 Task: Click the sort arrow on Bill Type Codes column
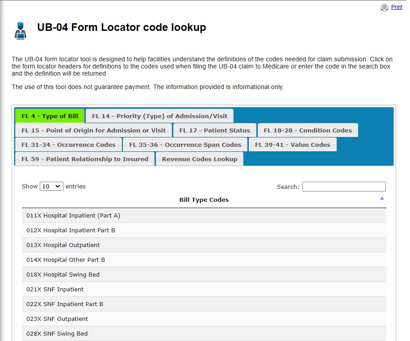point(381,197)
